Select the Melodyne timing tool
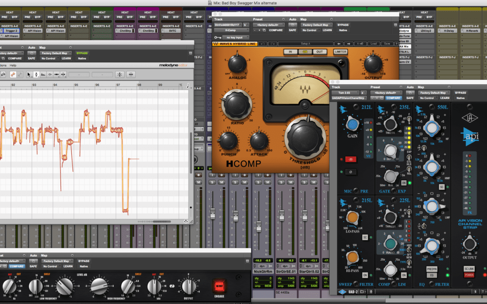Image resolution: width=487 pixels, height=304 pixels. (x=56, y=74)
